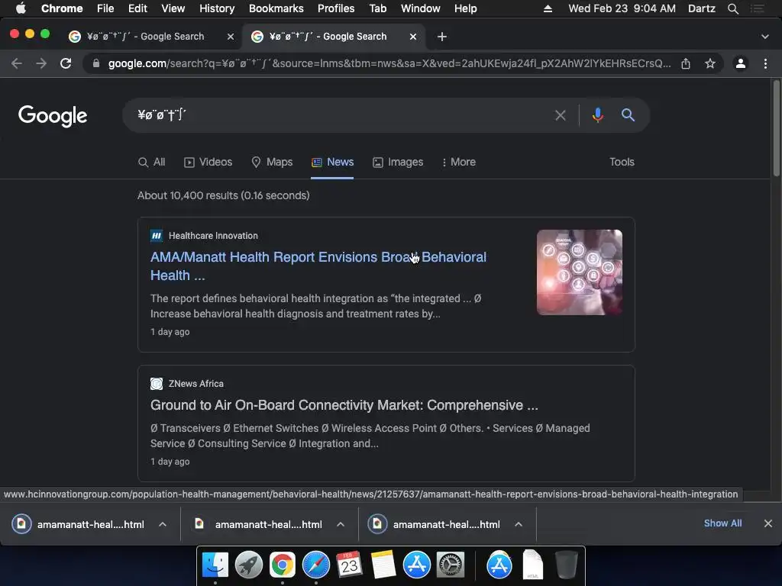
Task: Click Show All downloads
Action: [722, 523]
